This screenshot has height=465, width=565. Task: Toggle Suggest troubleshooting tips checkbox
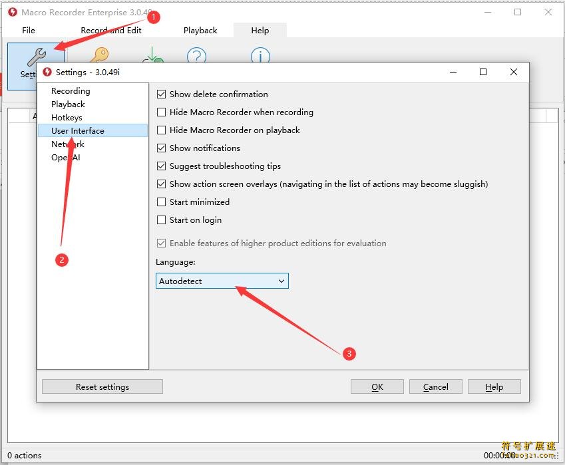[x=162, y=166]
